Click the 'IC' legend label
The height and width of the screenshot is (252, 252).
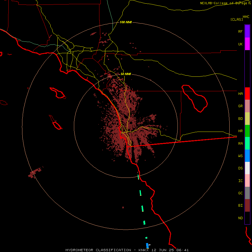point(240,181)
